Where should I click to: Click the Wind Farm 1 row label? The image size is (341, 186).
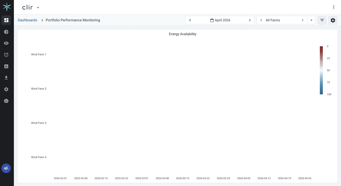pos(39,54)
